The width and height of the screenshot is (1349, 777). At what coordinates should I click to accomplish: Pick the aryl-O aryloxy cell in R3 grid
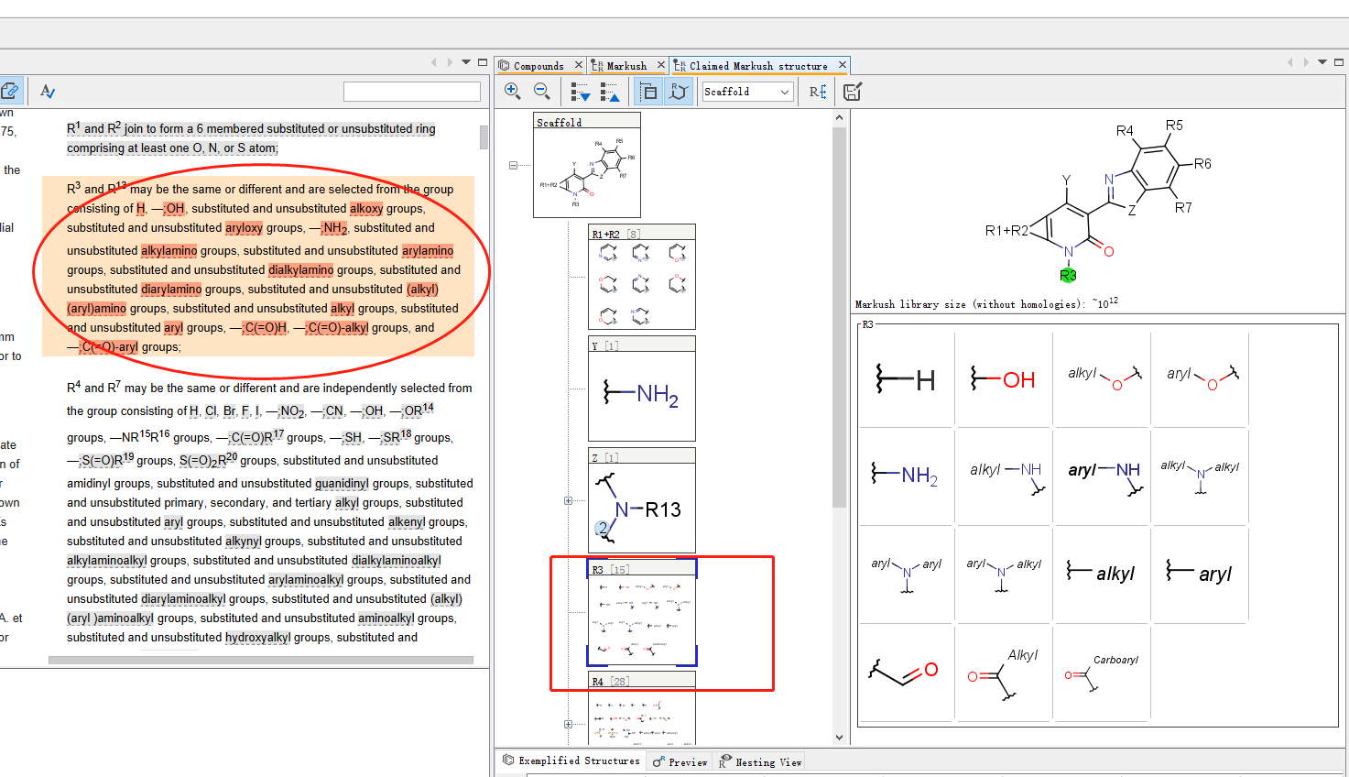(1200, 378)
